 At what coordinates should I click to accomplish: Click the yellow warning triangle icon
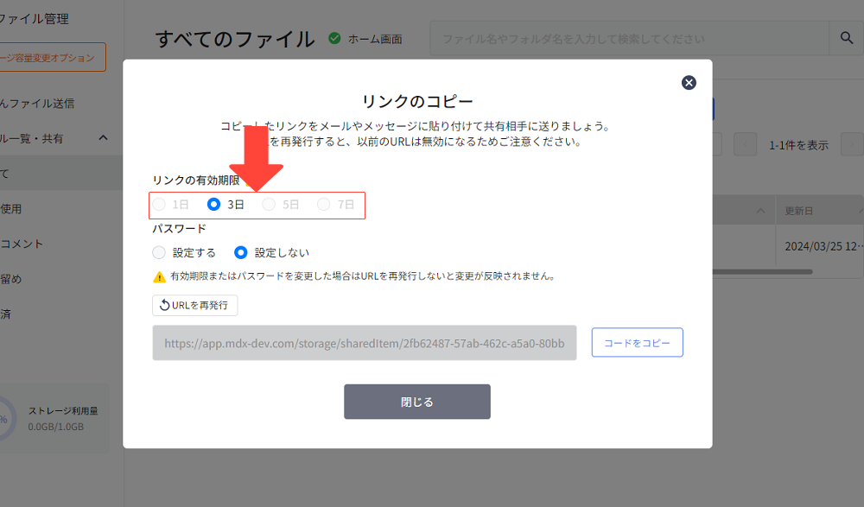coord(159,276)
